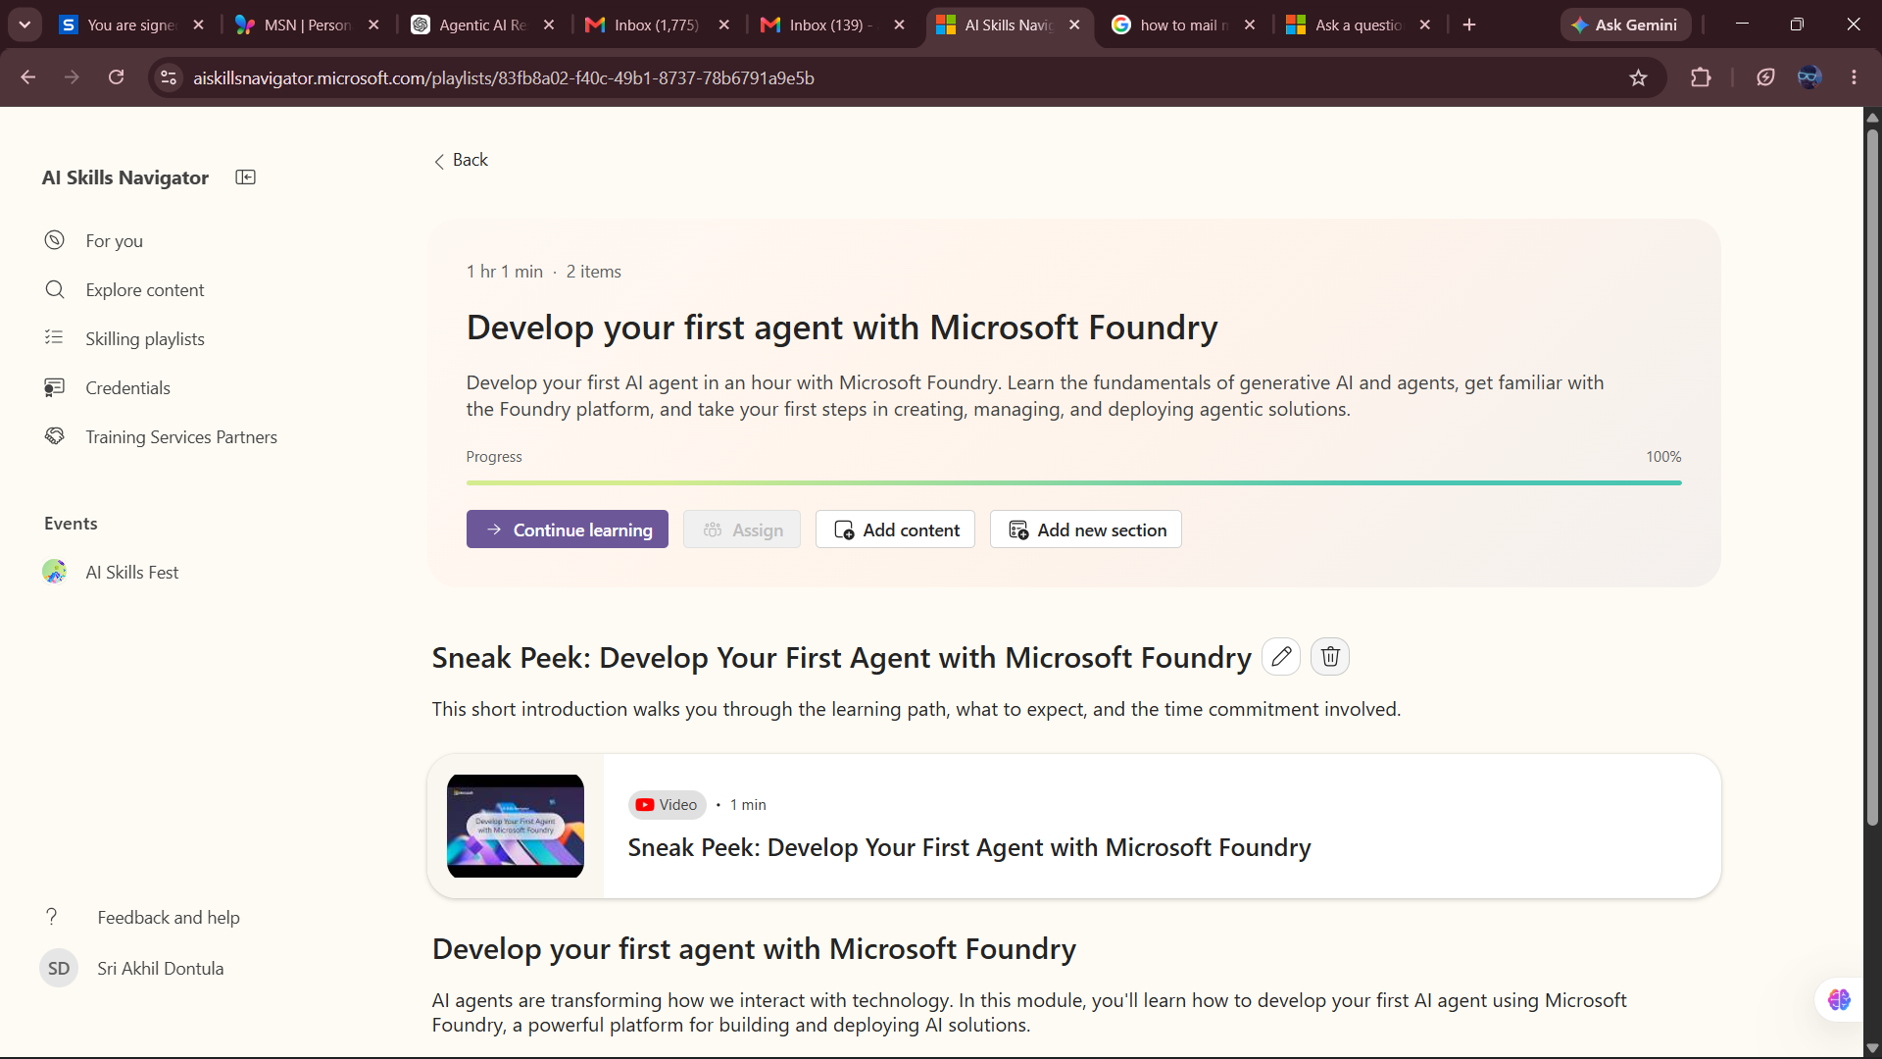Close the 'how to mail' tab

(1250, 25)
